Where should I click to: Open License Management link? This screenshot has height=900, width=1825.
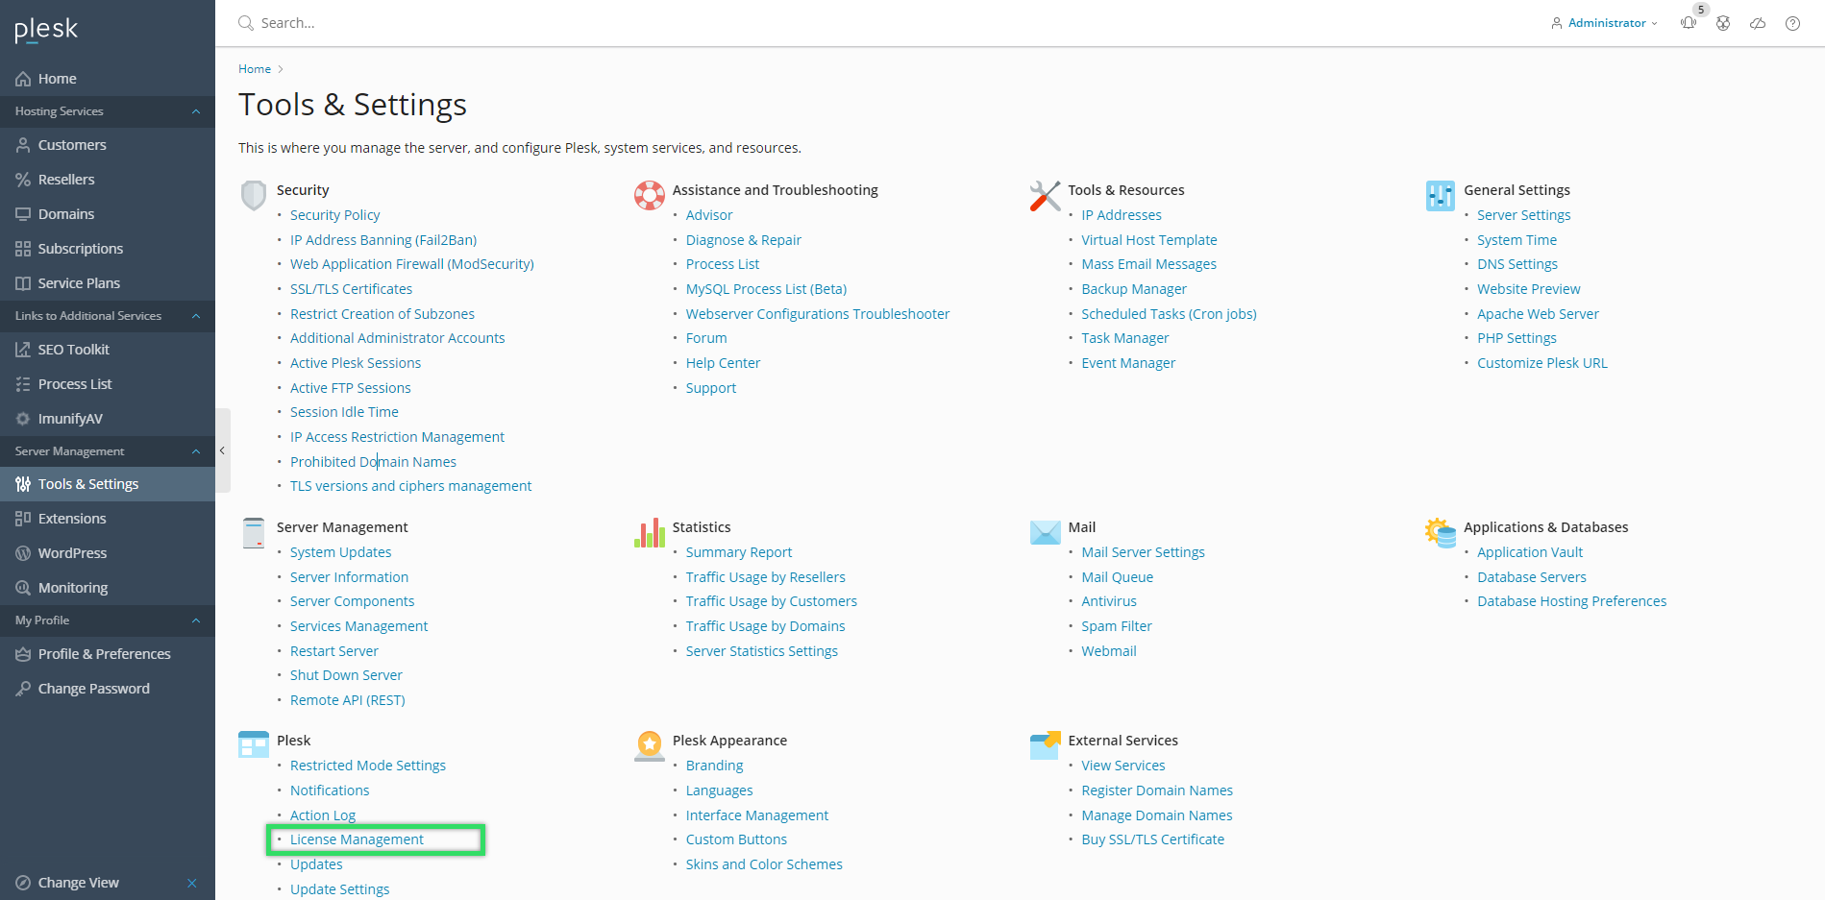pos(357,839)
